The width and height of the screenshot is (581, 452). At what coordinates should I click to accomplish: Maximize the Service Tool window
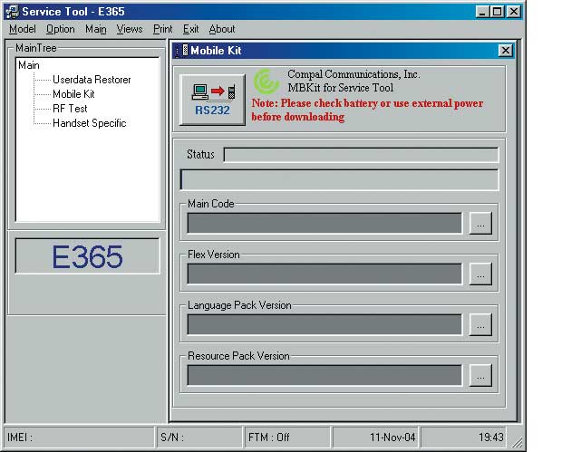tap(498, 12)
